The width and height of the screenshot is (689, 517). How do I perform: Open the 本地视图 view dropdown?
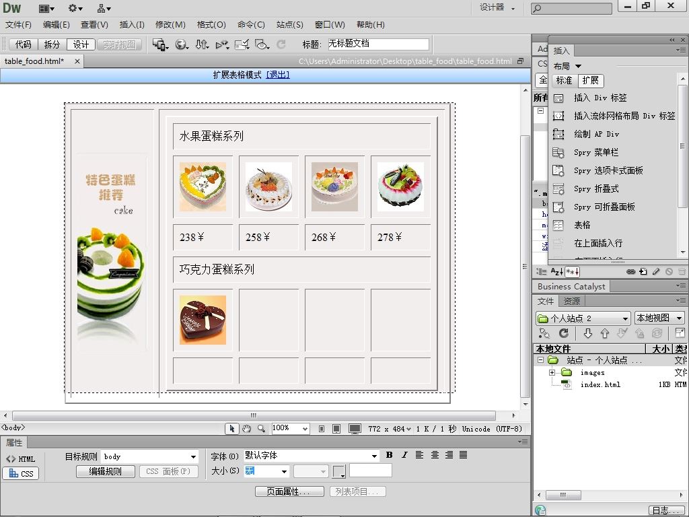tap(659, 318)
